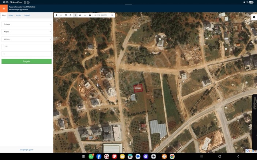Switch to the Adres tab

point(11,16)
